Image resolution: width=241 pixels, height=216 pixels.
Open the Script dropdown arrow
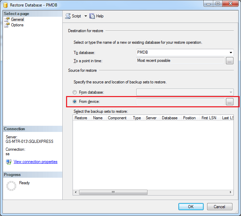(86, 16)
